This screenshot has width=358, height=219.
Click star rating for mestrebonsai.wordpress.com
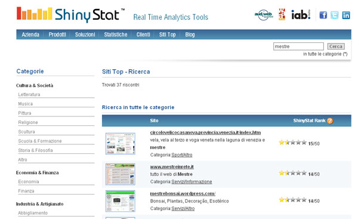coord(292,200)
